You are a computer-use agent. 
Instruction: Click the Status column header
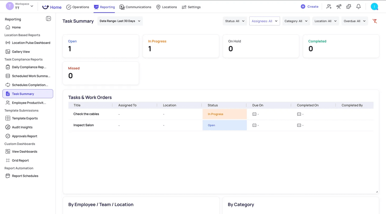coord(213,105)
